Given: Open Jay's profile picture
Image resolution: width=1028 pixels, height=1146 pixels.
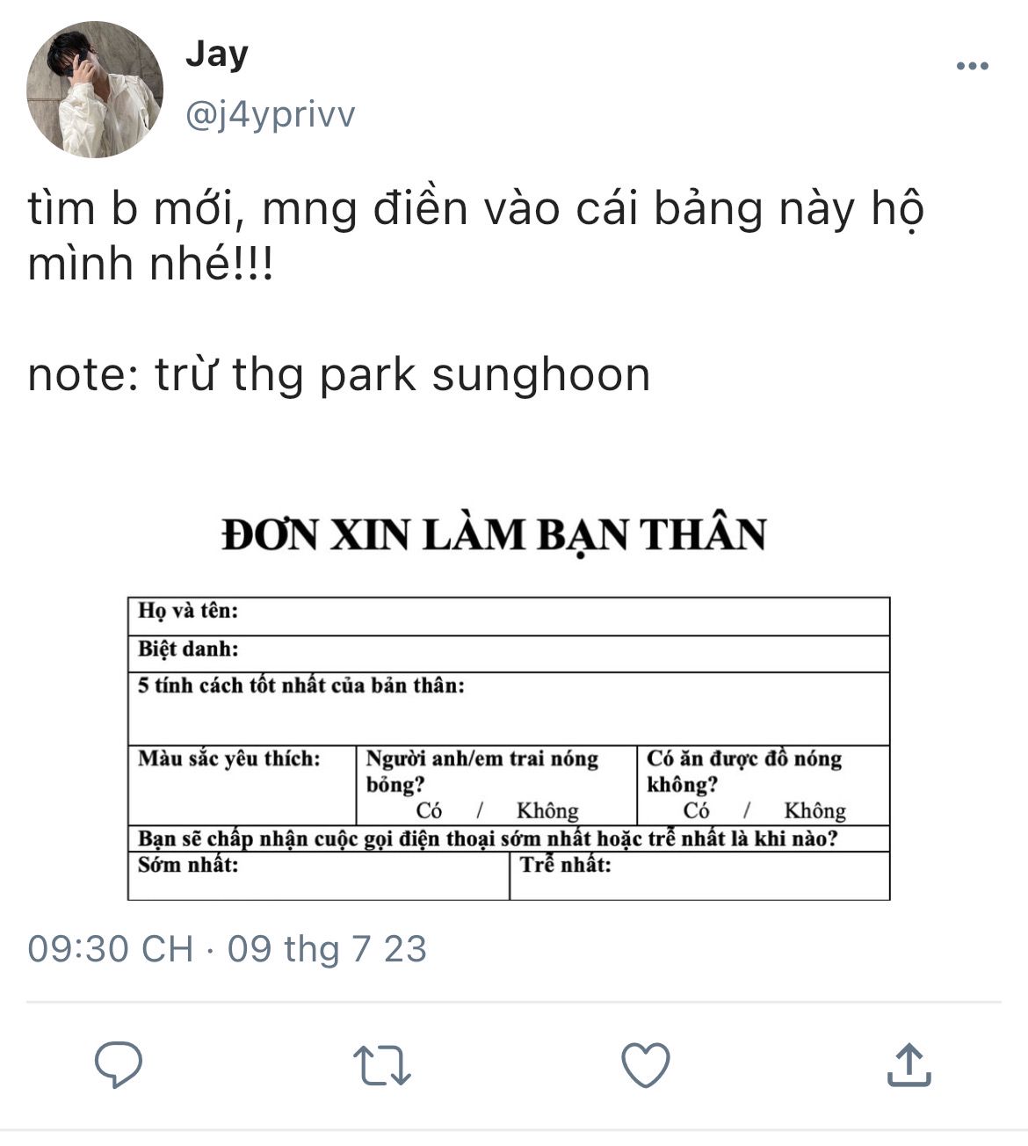Looking at the screenshot, I should (95, 90).
